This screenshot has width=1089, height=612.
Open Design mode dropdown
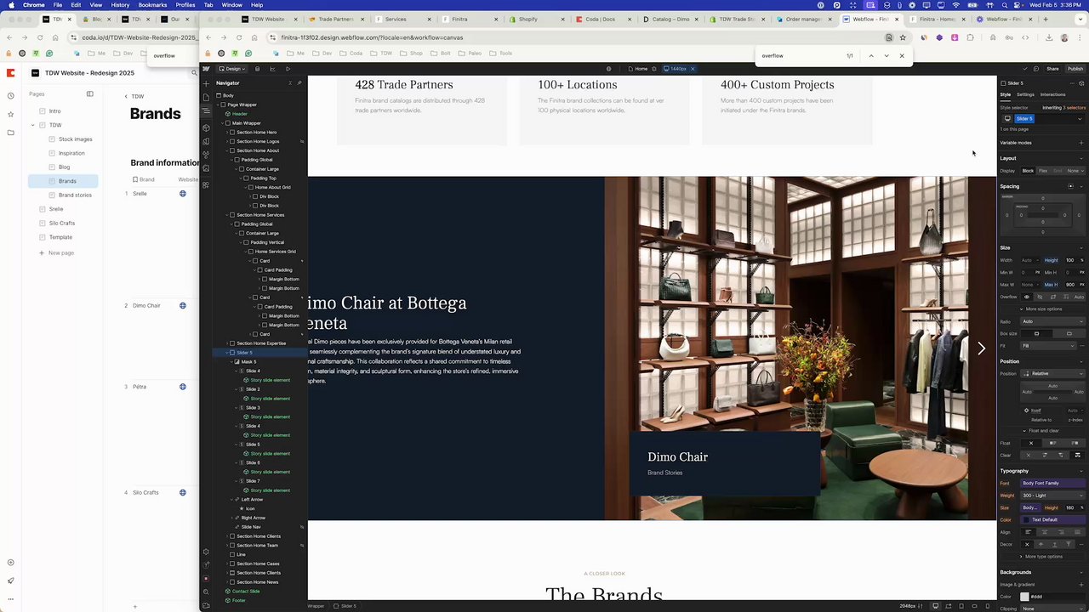[232, 69]
